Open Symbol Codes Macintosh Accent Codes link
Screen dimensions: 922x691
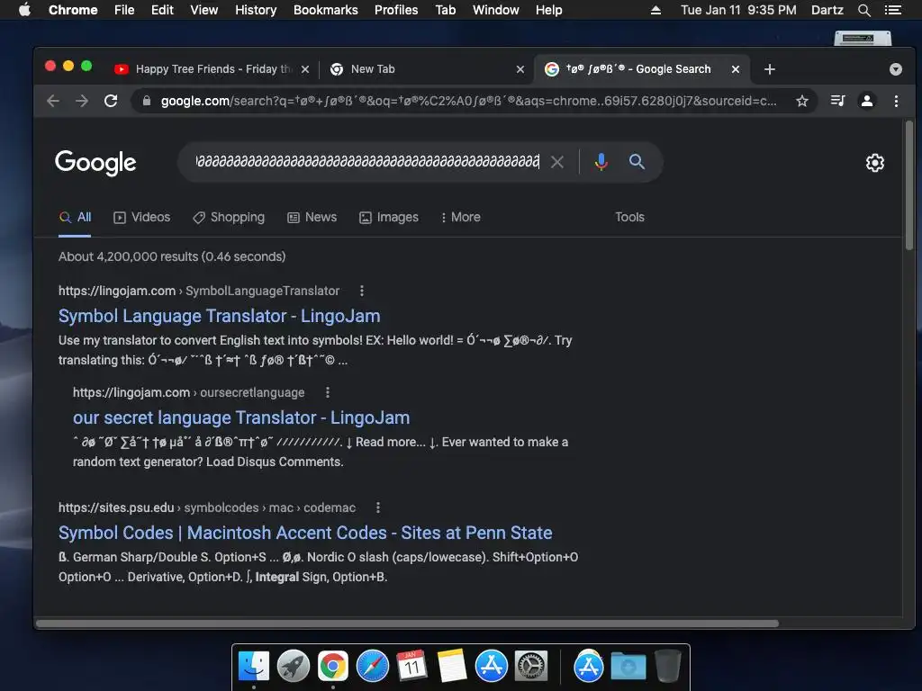click(x=305, y=533)
